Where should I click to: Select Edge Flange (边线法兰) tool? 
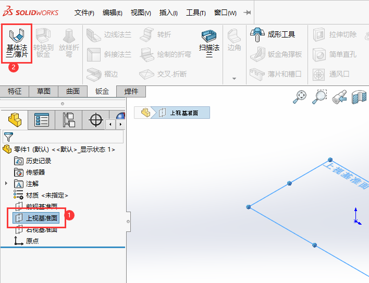[109, 35]
